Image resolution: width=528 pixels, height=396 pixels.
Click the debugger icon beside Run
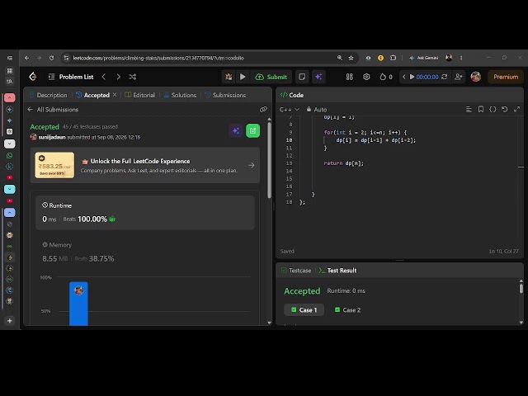[x=229, y=77]
